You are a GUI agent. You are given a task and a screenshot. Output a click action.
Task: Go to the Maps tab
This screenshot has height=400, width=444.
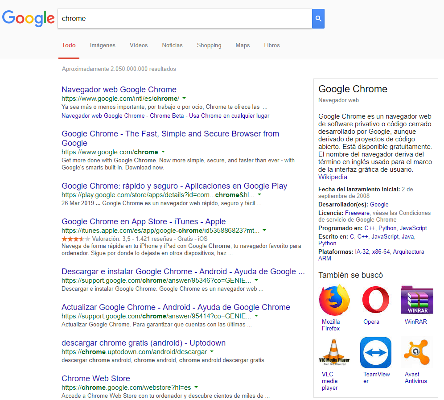click(x=243, y=45)
